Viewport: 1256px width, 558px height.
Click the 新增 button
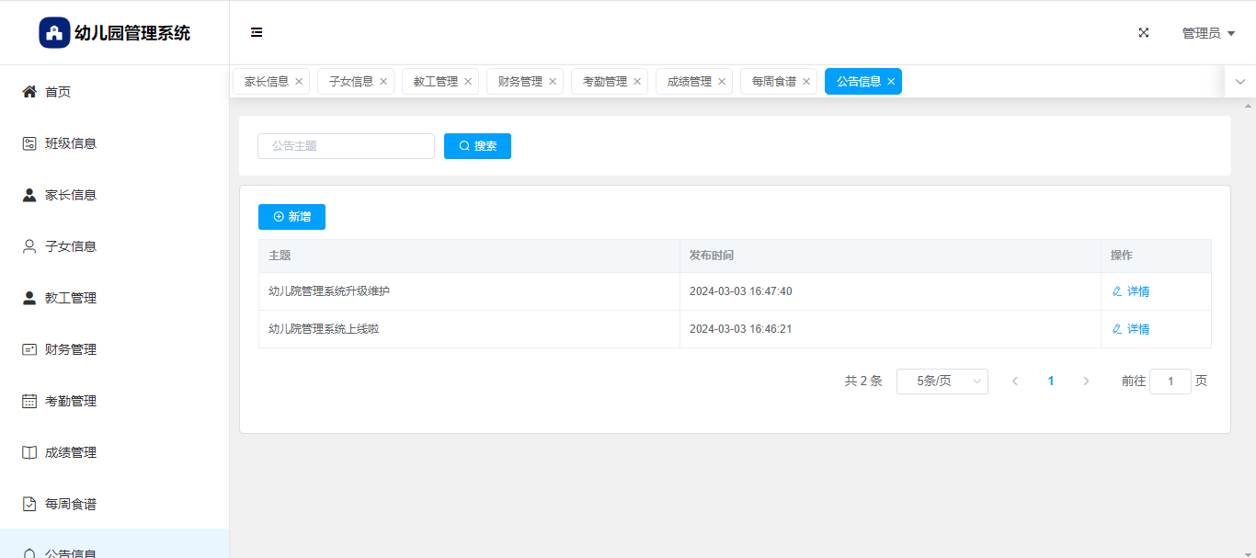291,217
